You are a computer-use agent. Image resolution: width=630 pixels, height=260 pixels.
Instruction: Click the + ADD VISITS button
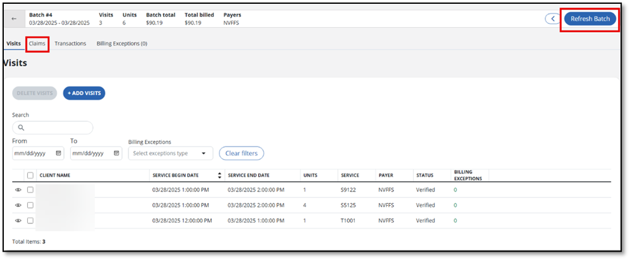tap(84, 93)
